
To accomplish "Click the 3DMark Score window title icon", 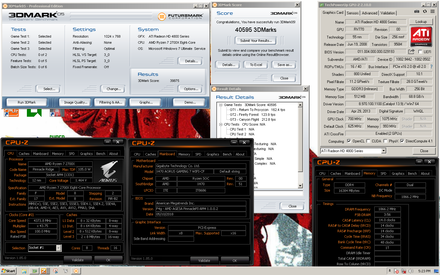I will pyautogui.click(x=215, y=5).
